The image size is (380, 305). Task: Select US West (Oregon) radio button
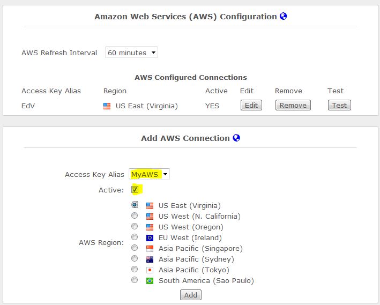135,226
